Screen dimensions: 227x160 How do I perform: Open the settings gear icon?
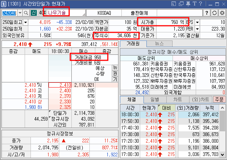pos(222,13)
